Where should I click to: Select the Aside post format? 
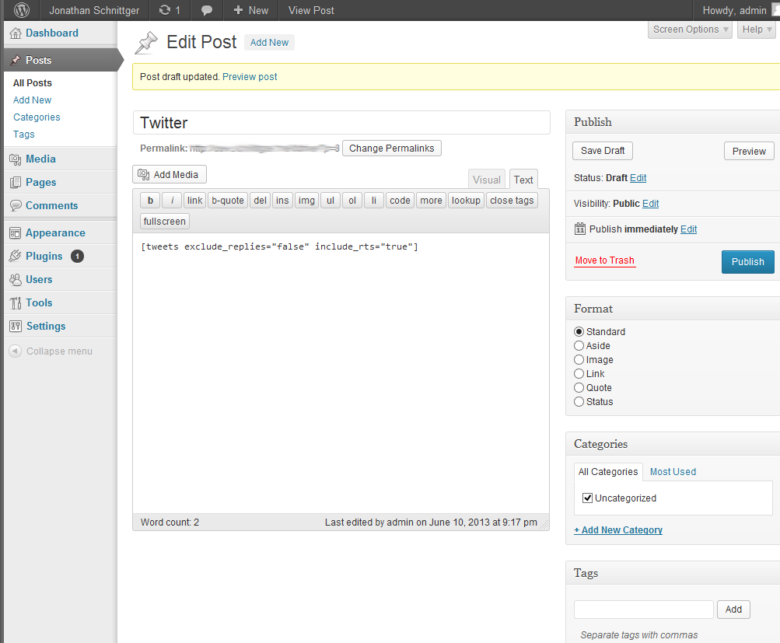579,346
